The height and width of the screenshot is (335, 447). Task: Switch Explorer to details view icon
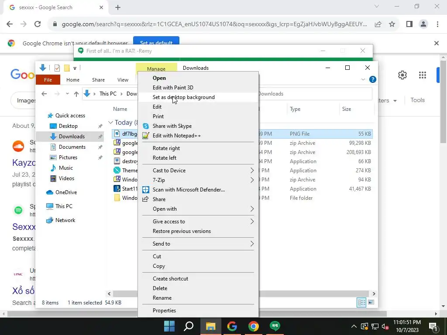click(x=361, y=303)
